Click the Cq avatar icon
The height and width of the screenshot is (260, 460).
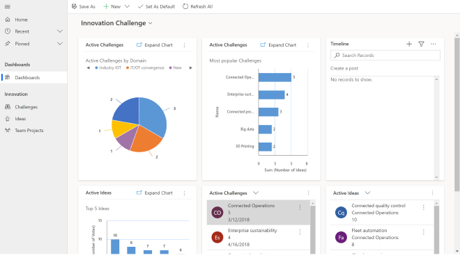[341, 213]
